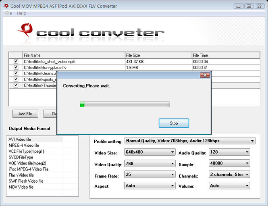268x206 pixels.
Task: Click the File Name column header
Action: tap(74, 55)
